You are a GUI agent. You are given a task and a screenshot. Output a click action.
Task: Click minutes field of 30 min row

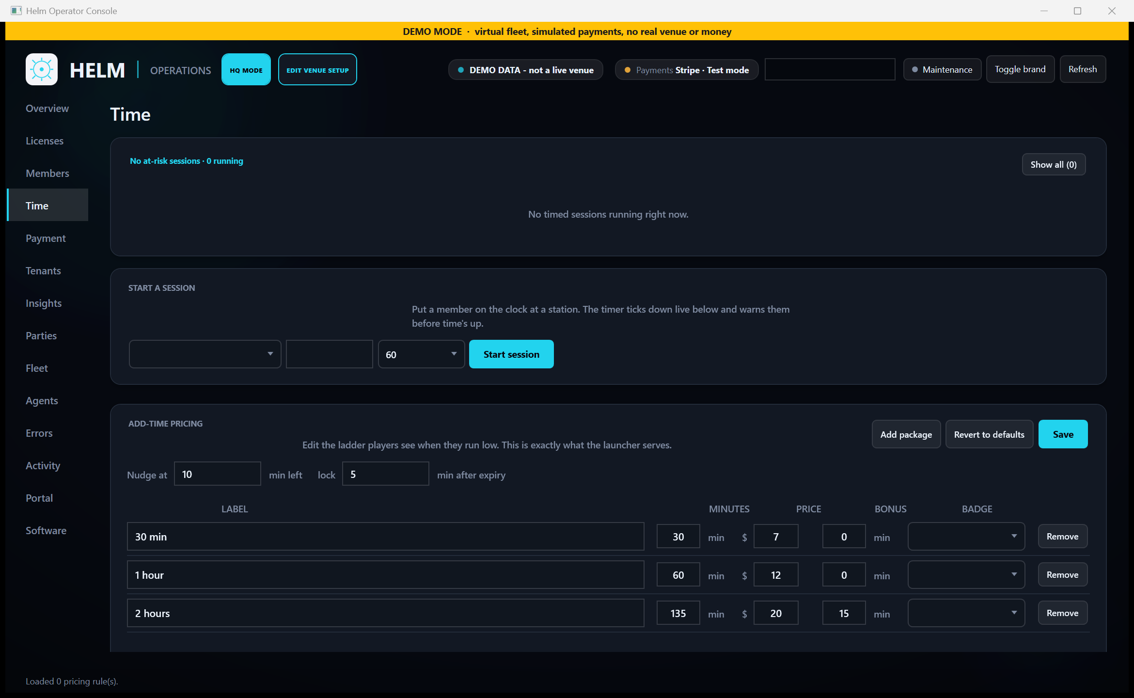678,536
